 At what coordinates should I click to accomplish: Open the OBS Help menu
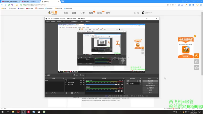pos(88,22)
